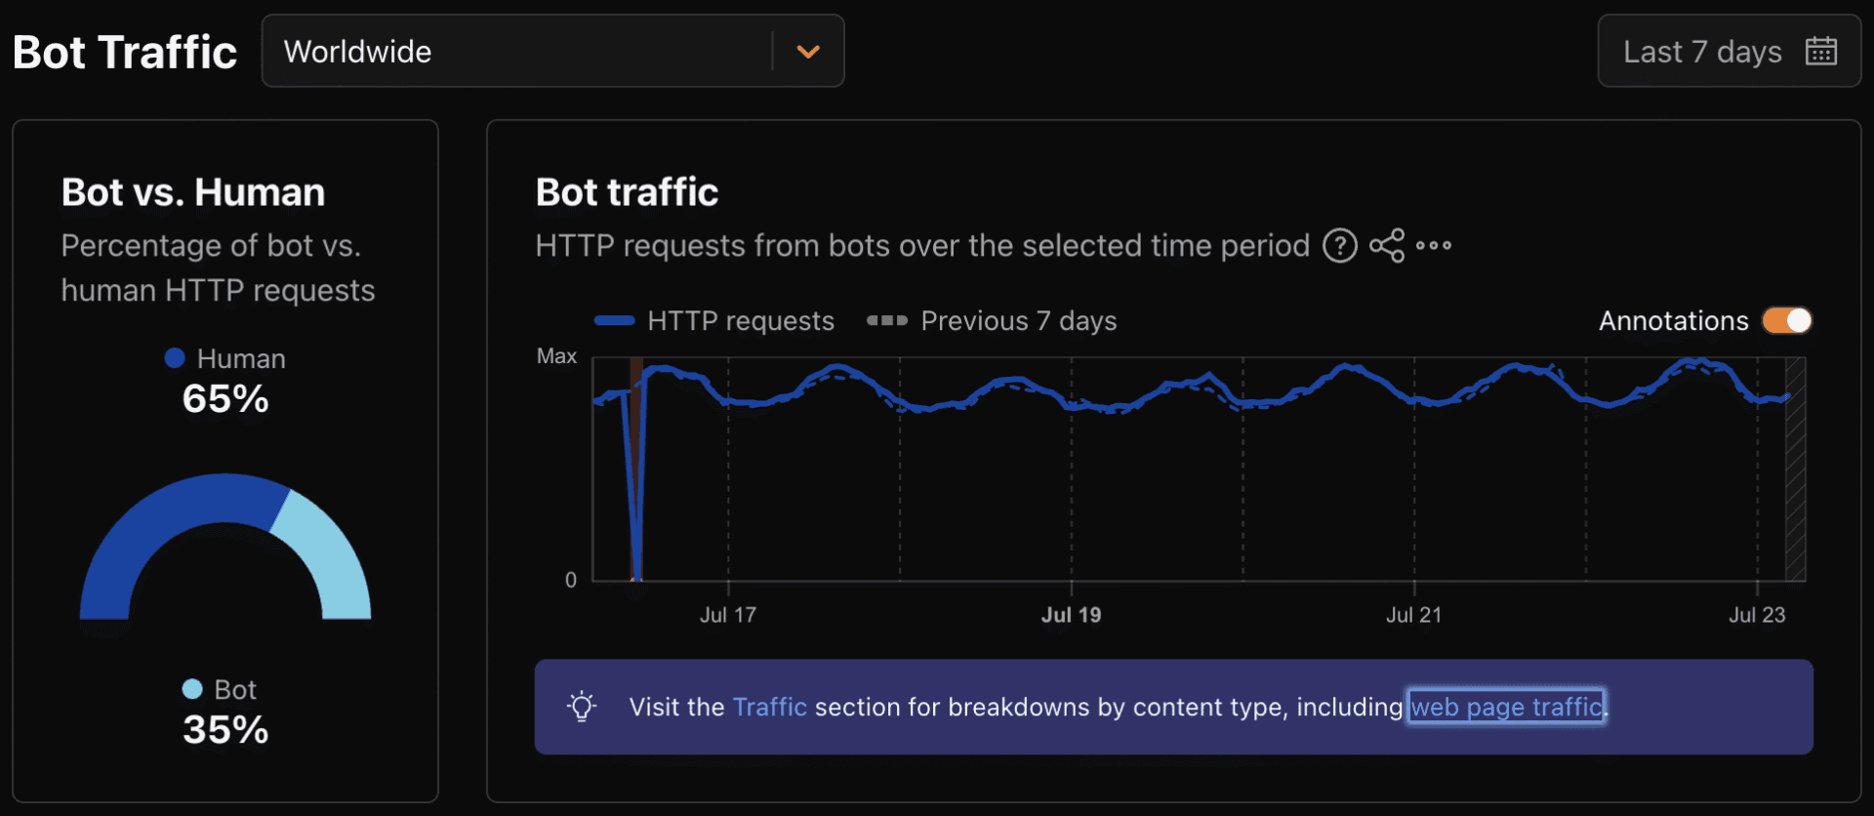Click the 65% Human value

(225, 399)
